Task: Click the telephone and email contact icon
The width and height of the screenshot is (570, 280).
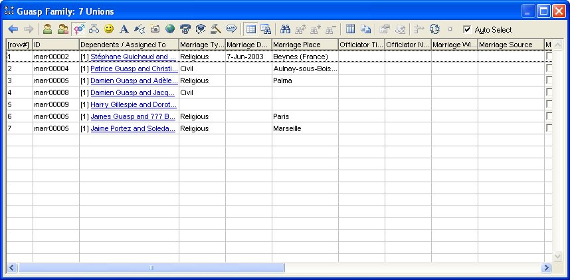Action: [185, 29]
